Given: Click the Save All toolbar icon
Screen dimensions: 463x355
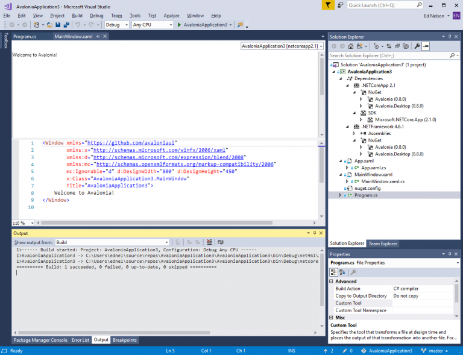Looking at the screenshot, I should (65, 25).
